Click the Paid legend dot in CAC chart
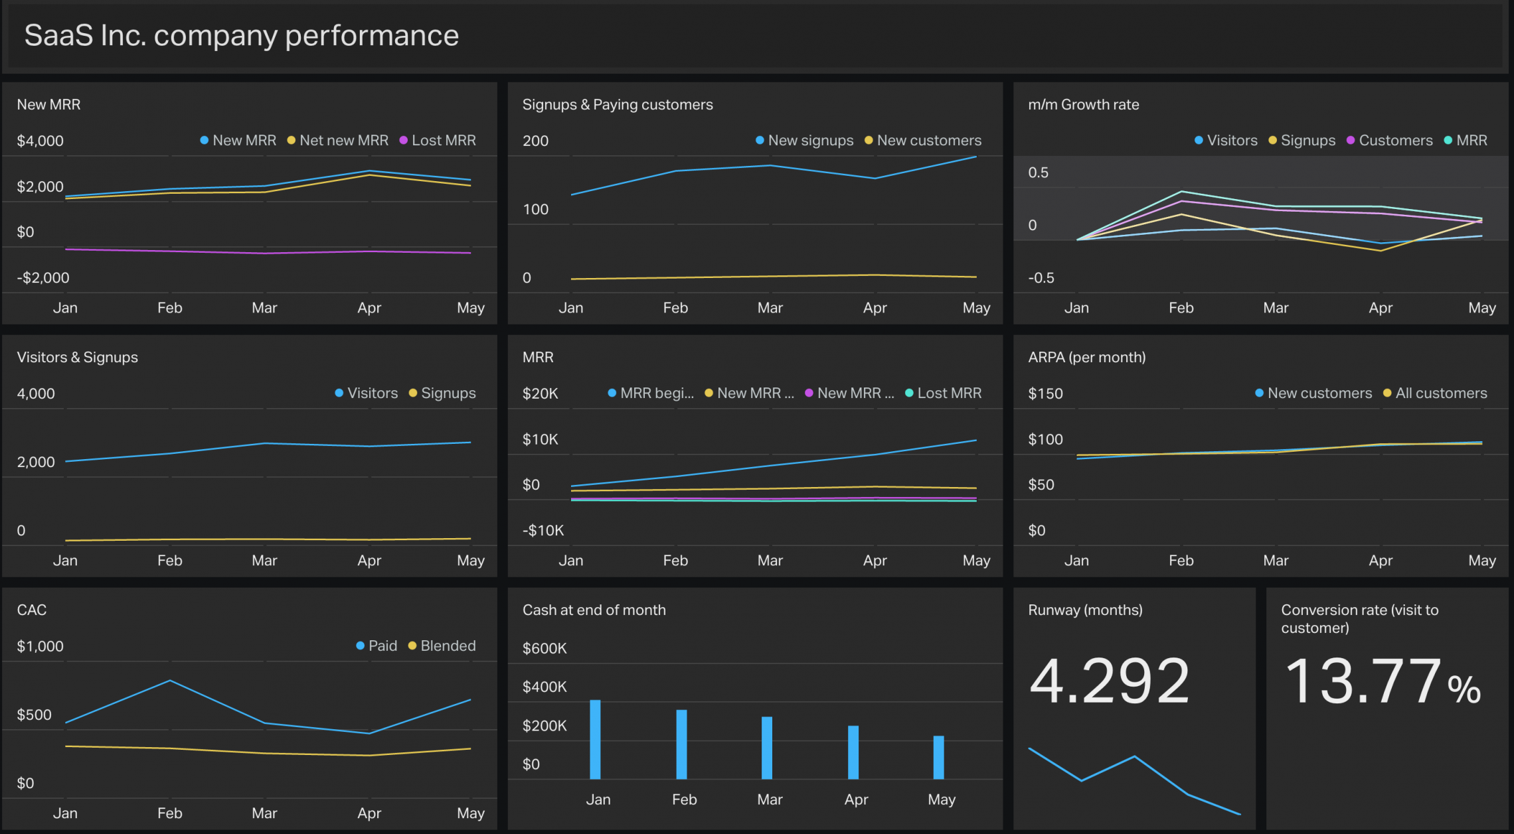The height and width of the screenshot is (834, 1514). tap(359, 645)
